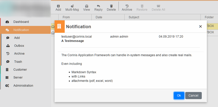Sort messages by Subject column header
This screenshot has height=107, width=218.
[134, 17]
